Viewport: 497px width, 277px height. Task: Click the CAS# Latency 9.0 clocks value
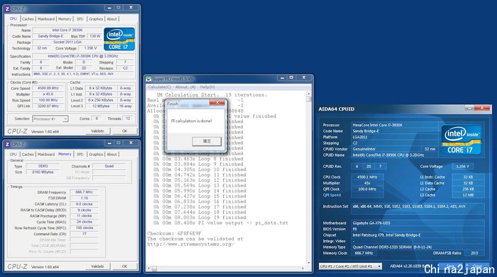tap(84, 204)
